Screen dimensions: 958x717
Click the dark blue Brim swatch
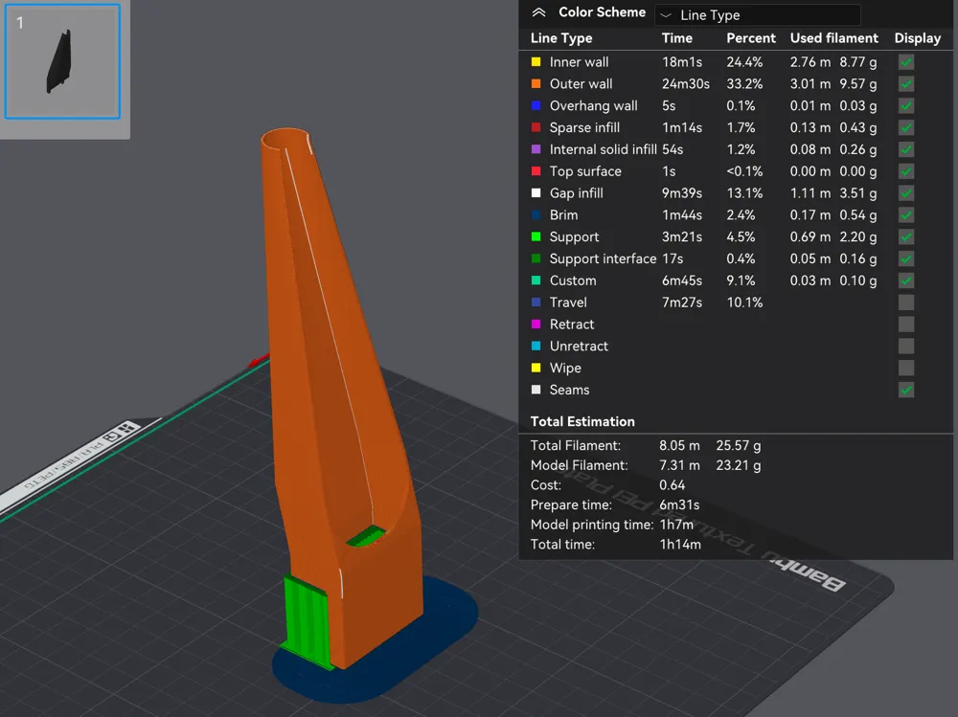pyautogui.click(x=536, y=215)
